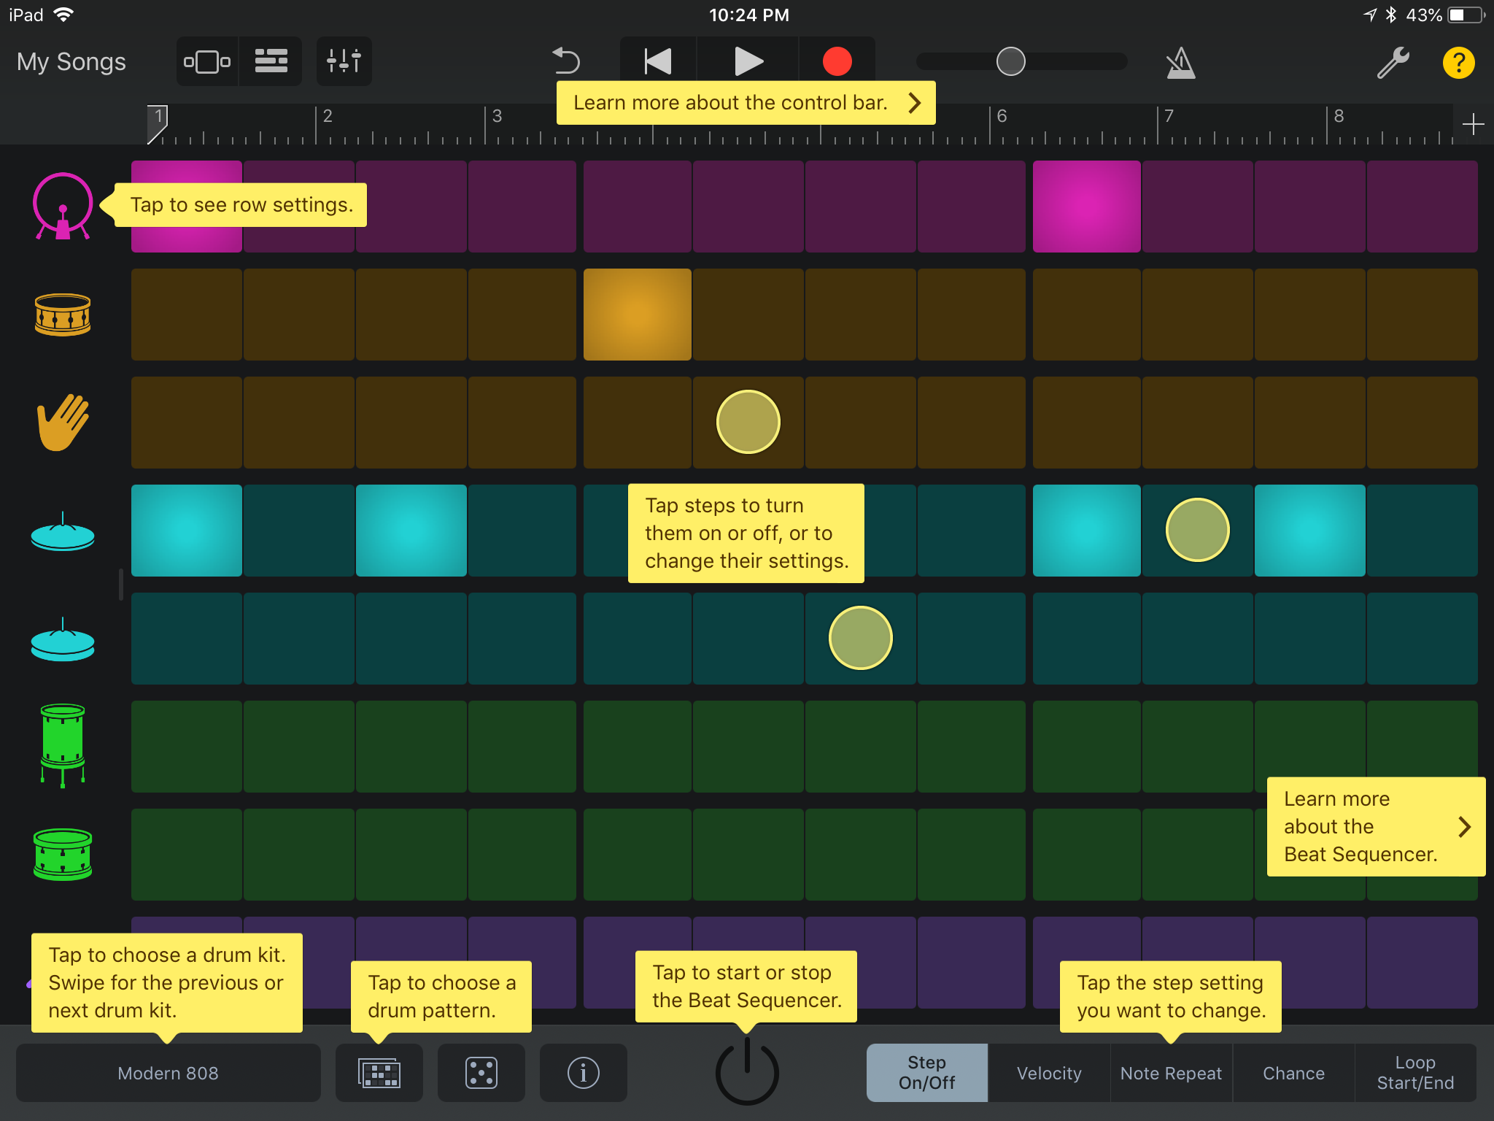Open the closed hi-hat row settings

63,531
